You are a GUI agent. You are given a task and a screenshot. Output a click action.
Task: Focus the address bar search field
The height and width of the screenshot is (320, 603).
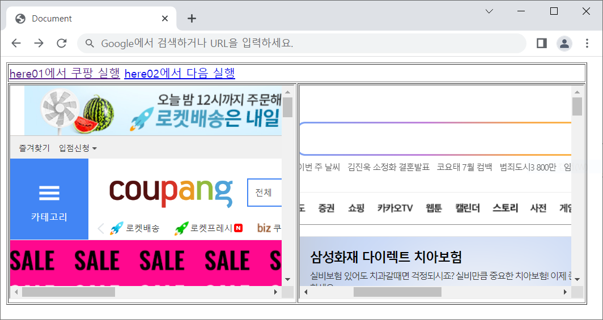301,43
